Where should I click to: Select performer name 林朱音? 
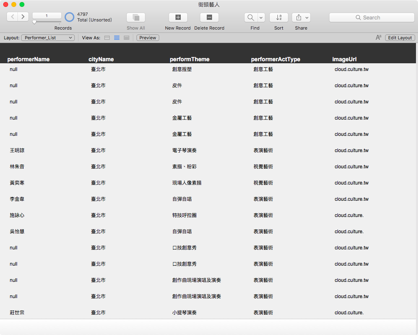(x=17, y=167)
